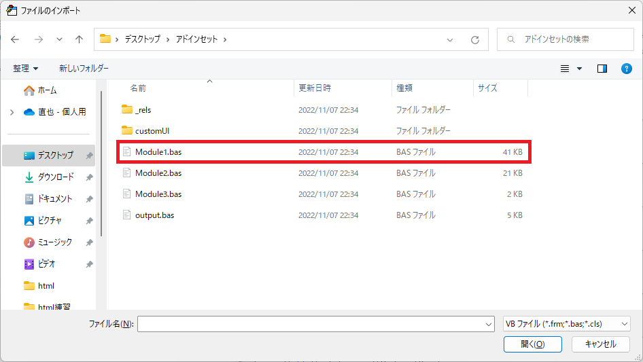Click the pin icon beside デスクトップ
This screenshot has width=643, height=362.
coord(89,156)
